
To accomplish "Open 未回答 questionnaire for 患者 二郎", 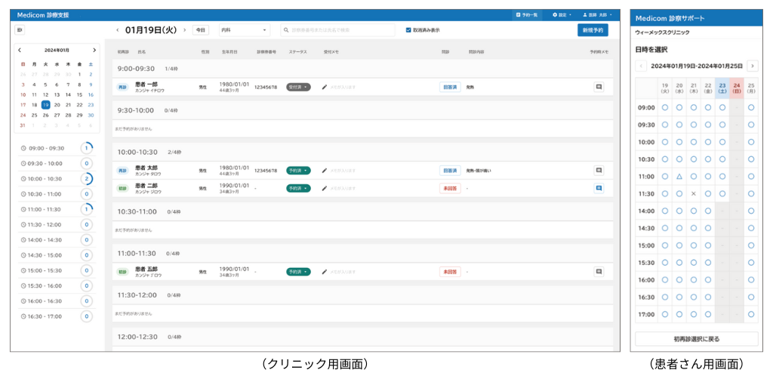I will pyautogui.click(x=450, y=188).
